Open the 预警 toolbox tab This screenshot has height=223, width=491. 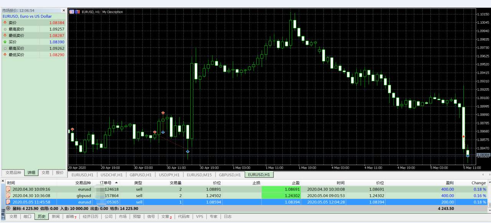137,216
